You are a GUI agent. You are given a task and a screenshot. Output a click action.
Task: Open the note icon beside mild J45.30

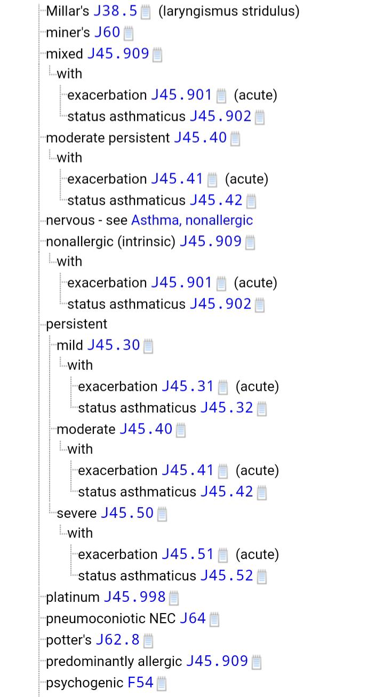coord(148,346)
